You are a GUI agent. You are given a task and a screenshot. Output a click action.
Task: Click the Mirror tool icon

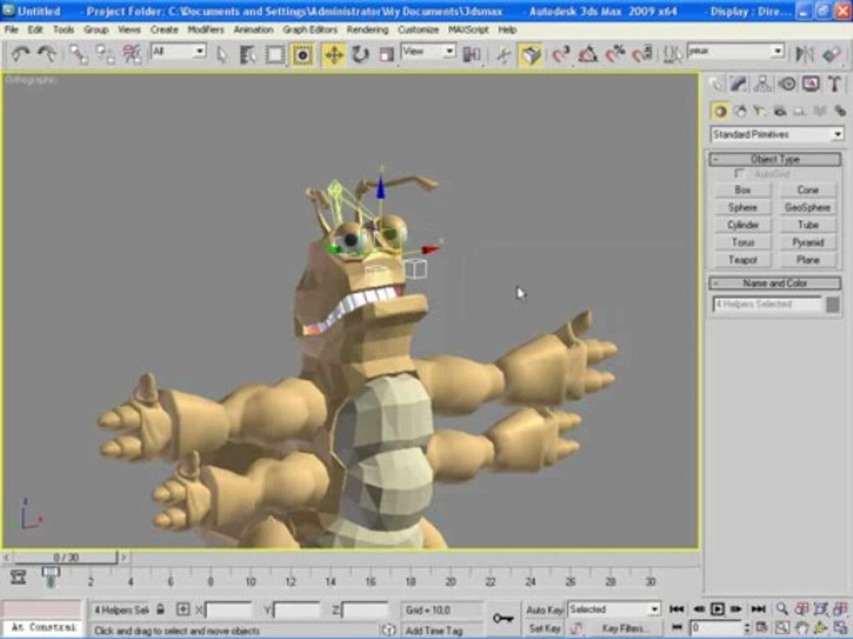(x=805, y=54)
